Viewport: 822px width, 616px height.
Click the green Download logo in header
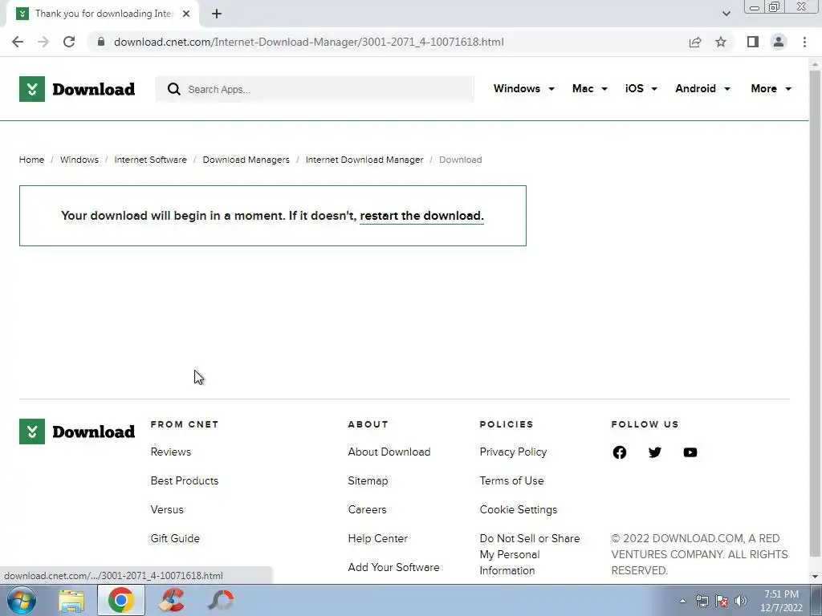(x=77, y=89)
